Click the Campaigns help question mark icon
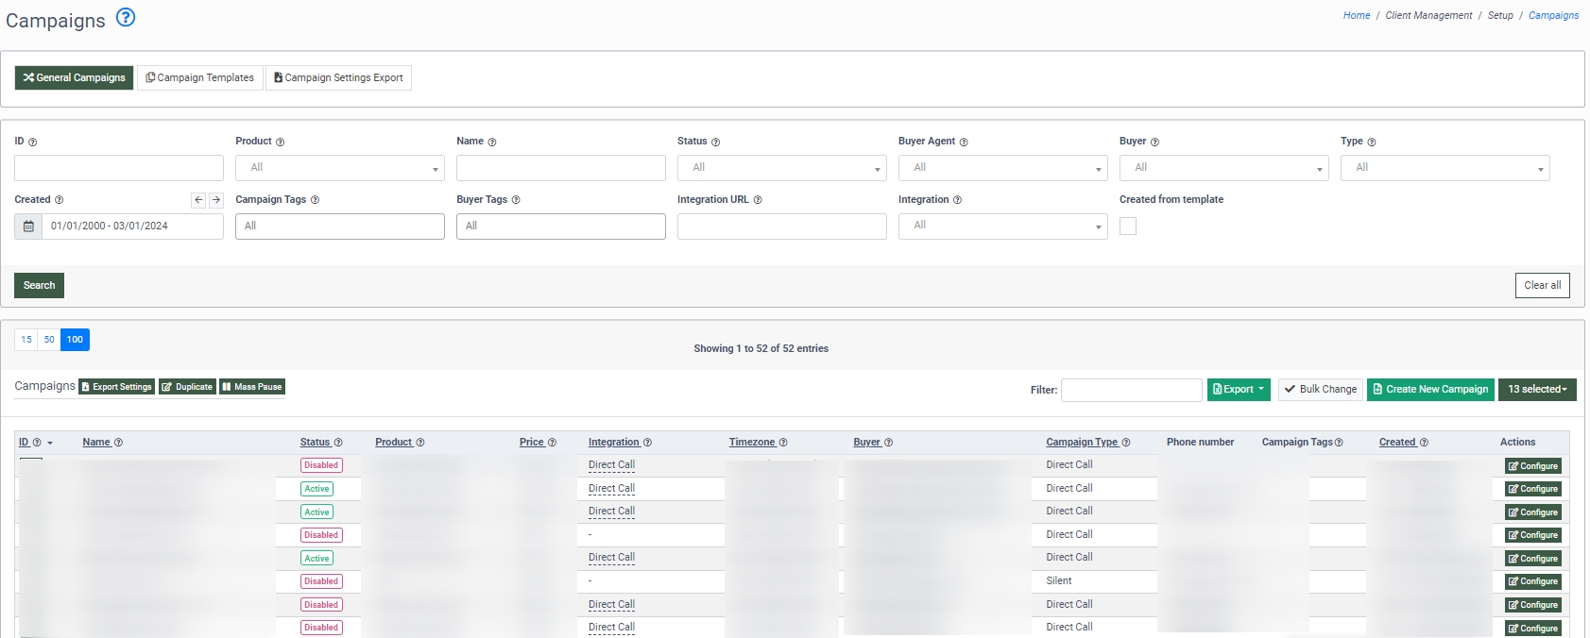The width and height of the screenshot is (1590, 638). (126, 17)
